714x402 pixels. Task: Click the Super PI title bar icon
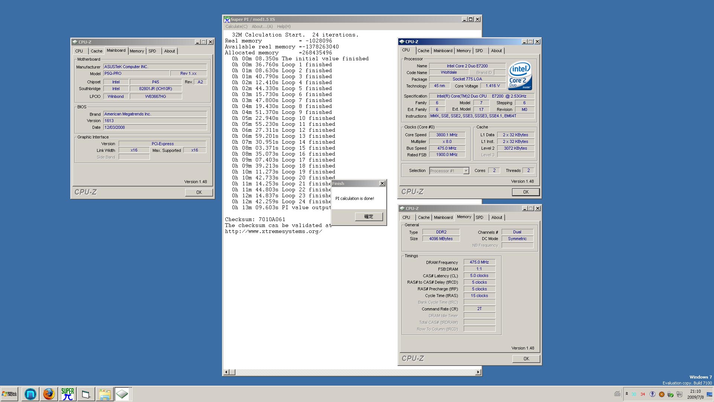pos(227,19)
